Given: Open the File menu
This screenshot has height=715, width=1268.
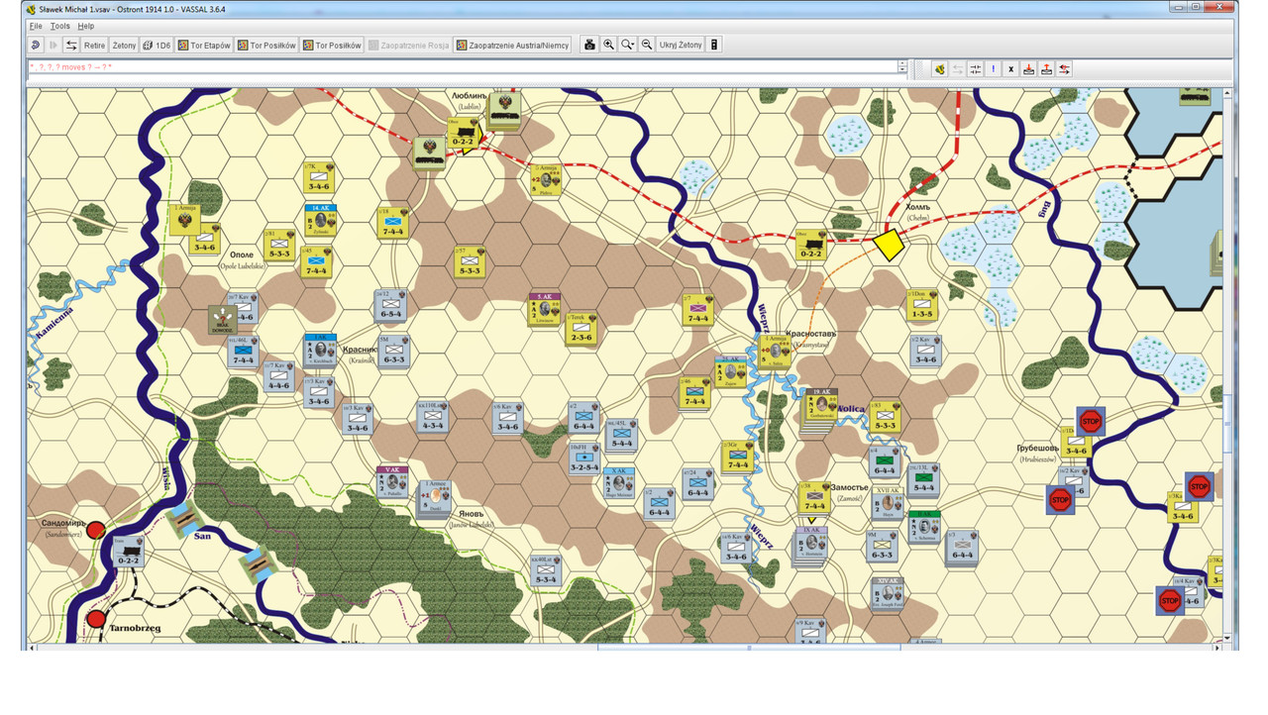Looking at the screenshot, I should 36,26.
